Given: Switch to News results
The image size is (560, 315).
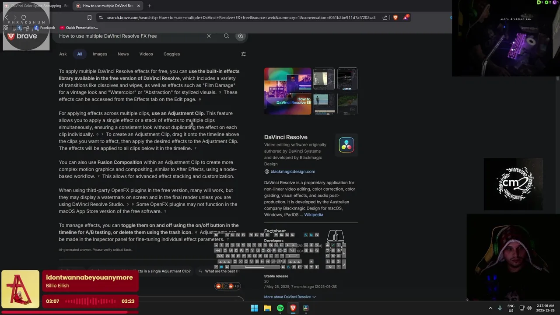Looking at the screenshot, I should pyautogui.click(x=123, y=54).
